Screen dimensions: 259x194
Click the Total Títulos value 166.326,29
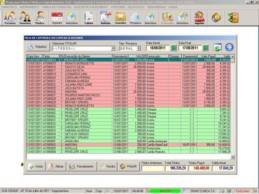coord(176,168)
